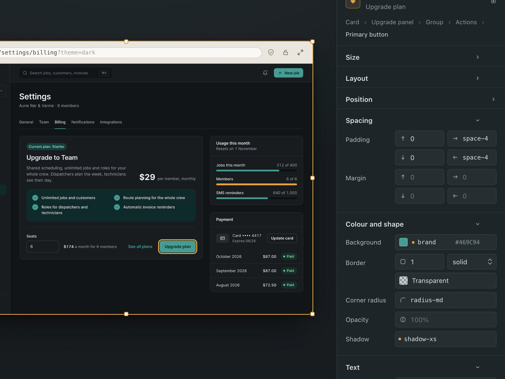Open the Integrations settings tab
The image size is (505, 379).
111,122
